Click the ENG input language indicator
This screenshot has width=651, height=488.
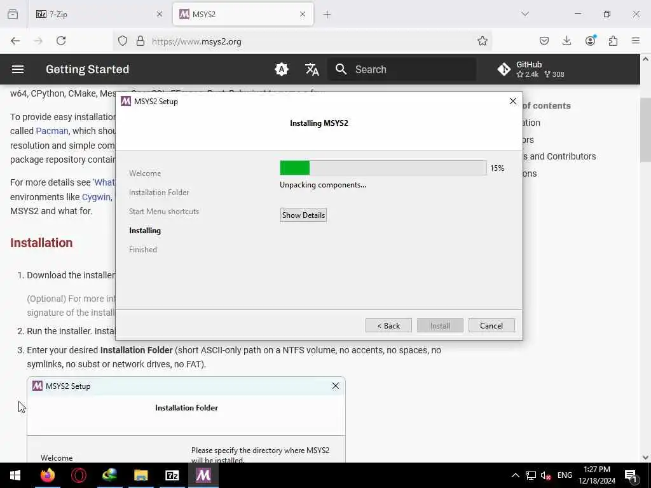tap(565, 475)
